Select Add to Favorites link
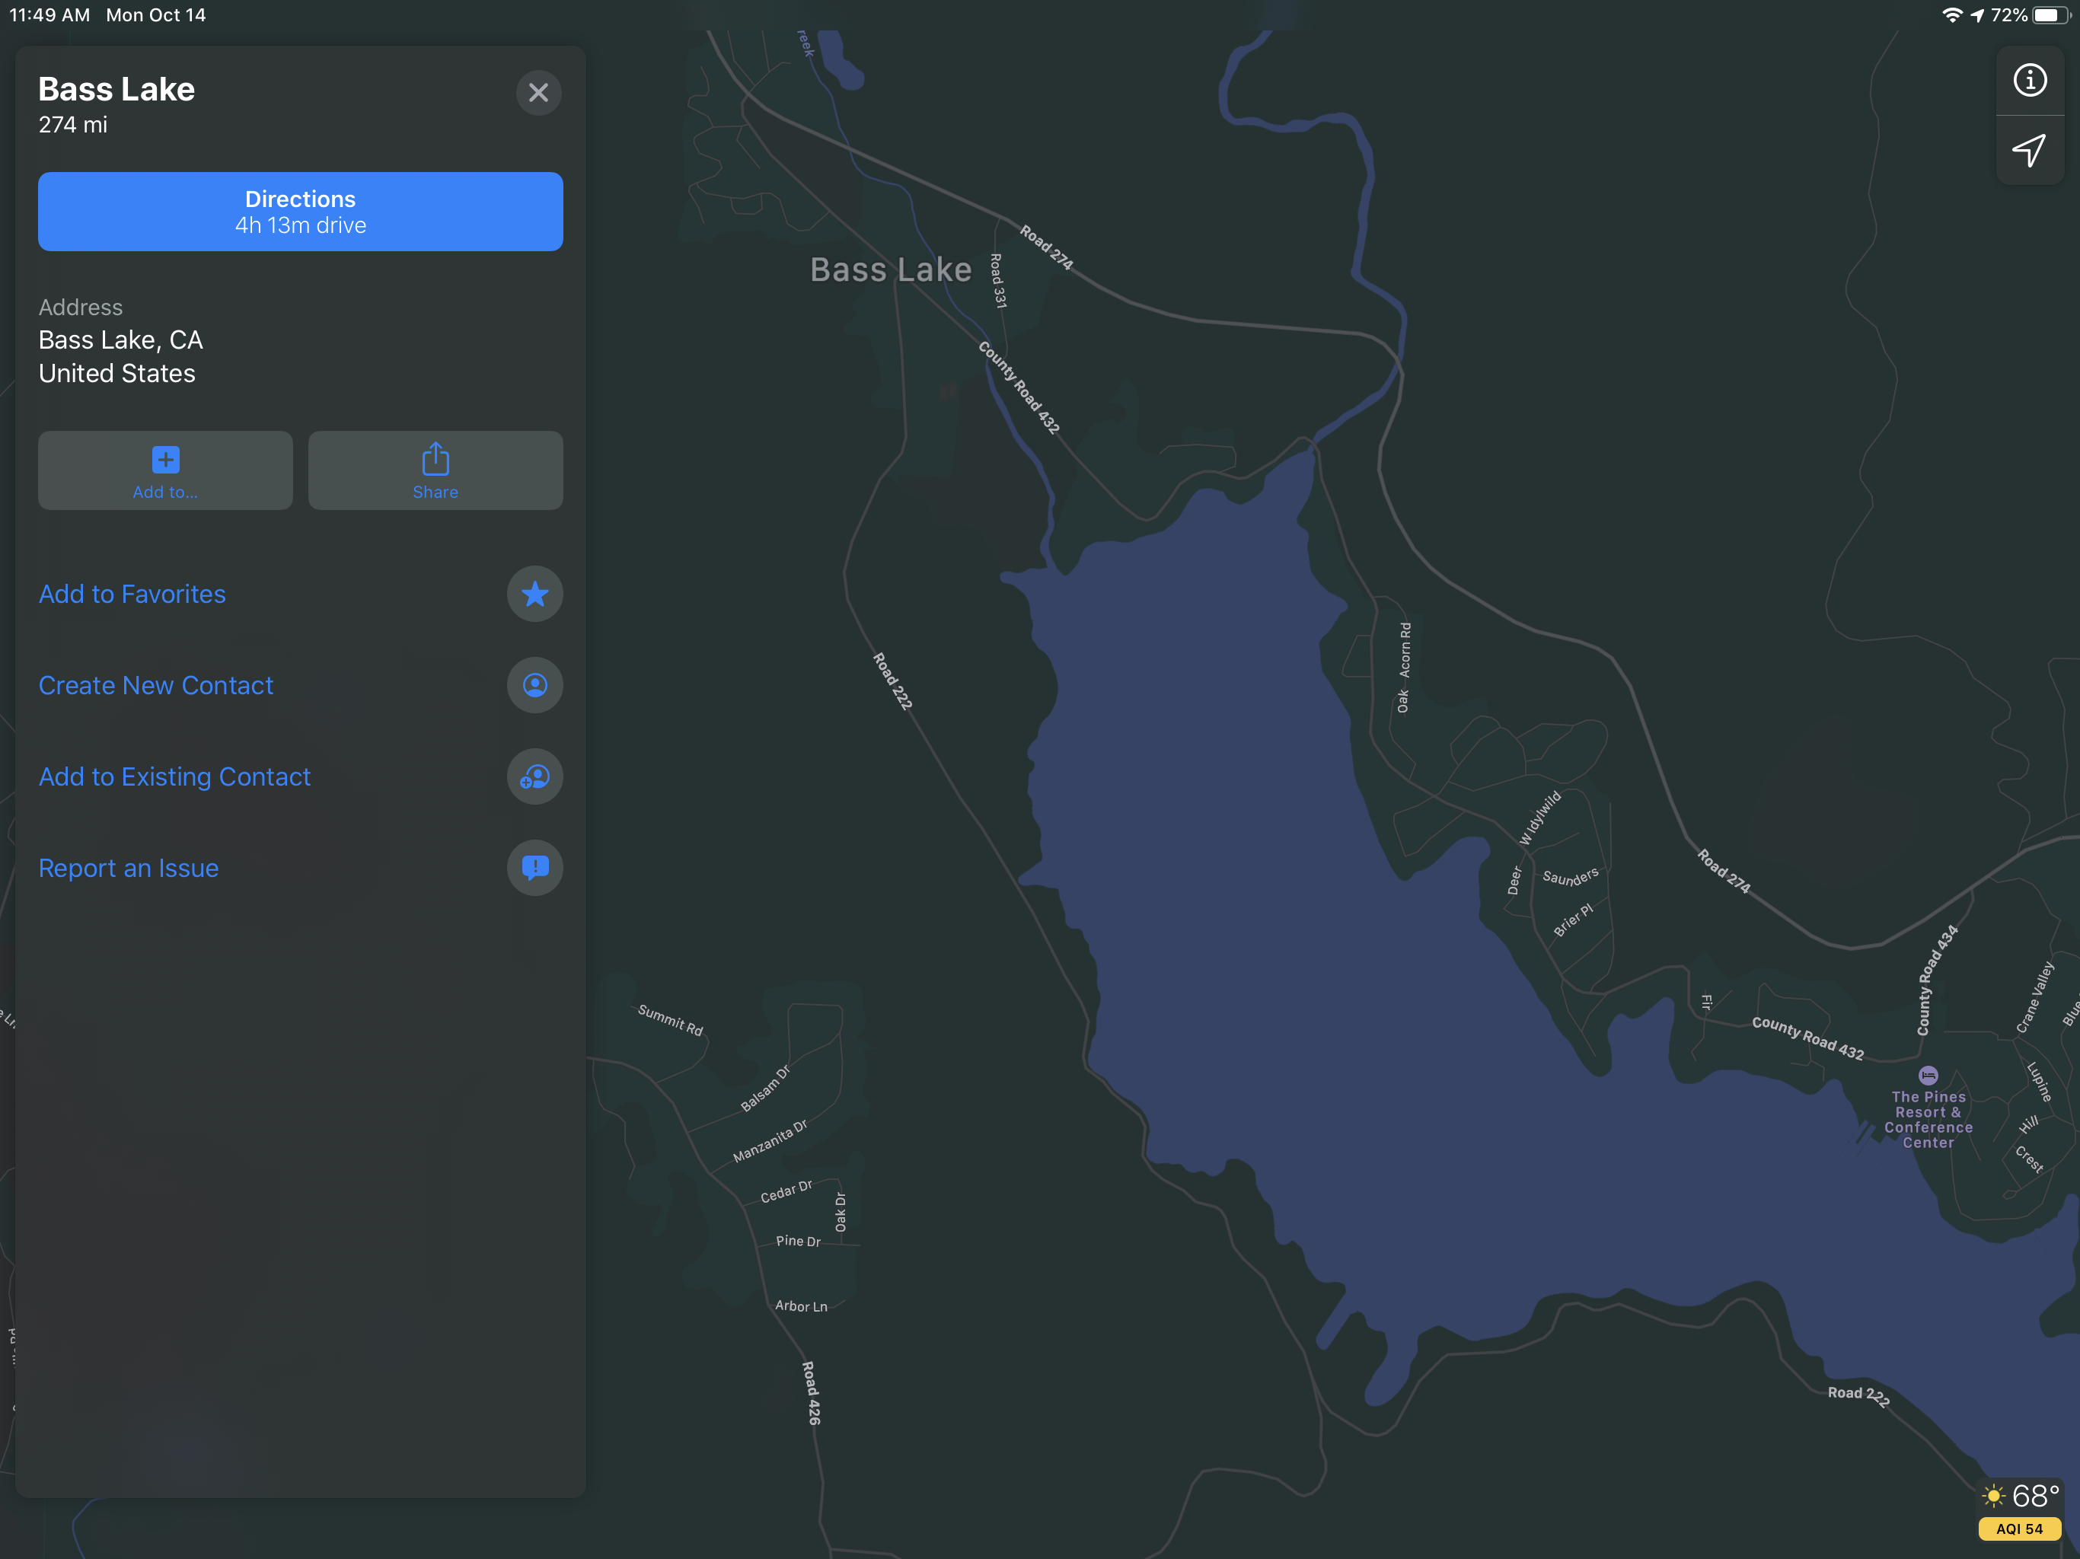Image resolution: width=2080 pixels, height=1559 pixels. (x=132, y=593)
